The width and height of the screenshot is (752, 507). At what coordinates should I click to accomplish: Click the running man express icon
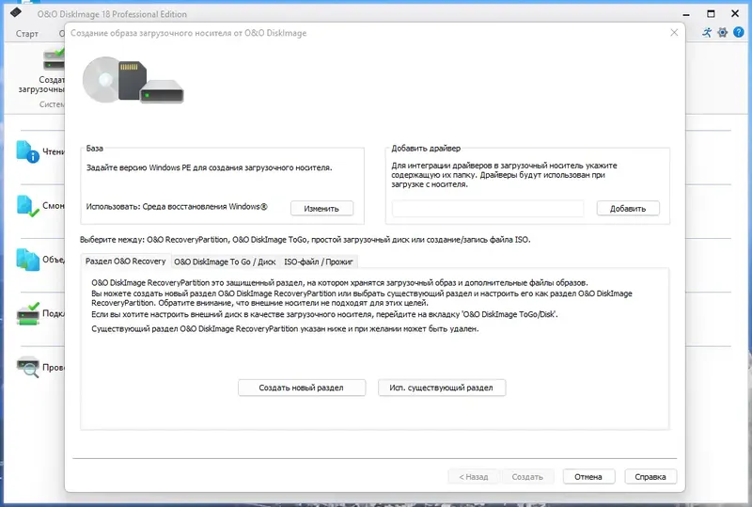[x=707, y=33]
